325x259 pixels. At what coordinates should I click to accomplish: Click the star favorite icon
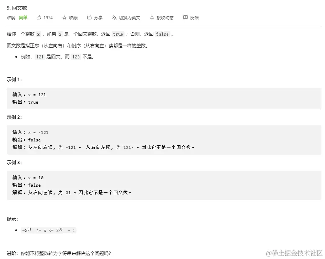64,17
